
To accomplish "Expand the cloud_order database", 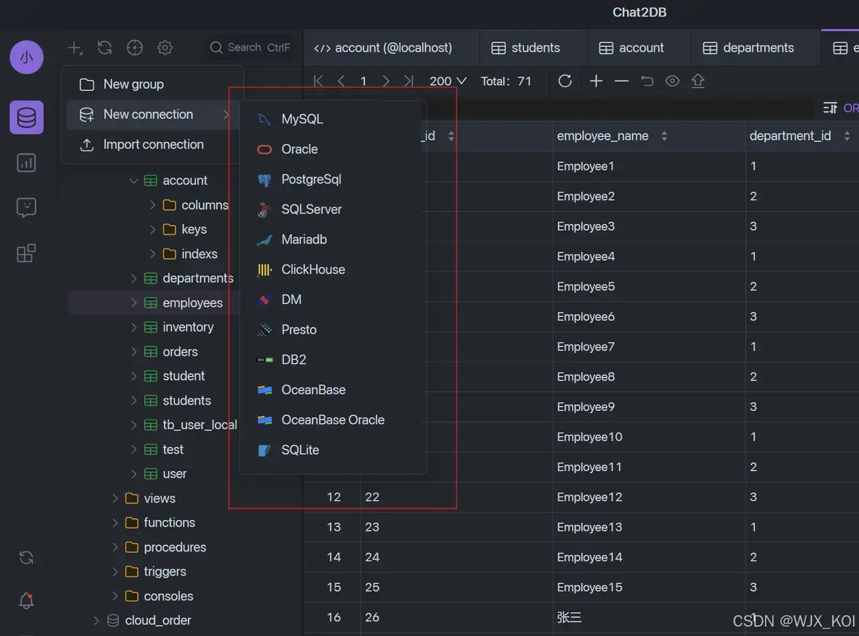I will pyautogui.click(x=96, y=621).
